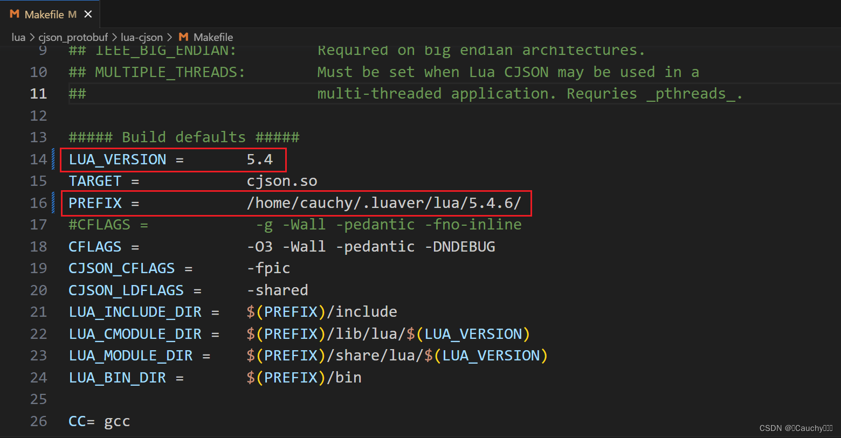The image size is (841, 438).
Task: Click line number 11
Action: tap(38, 94)
